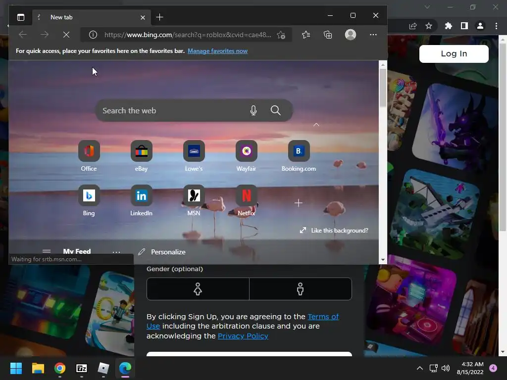This screenshot has height=380, width=507.
Task: Open Edge tab actions menu
Action: pos(21,17)
